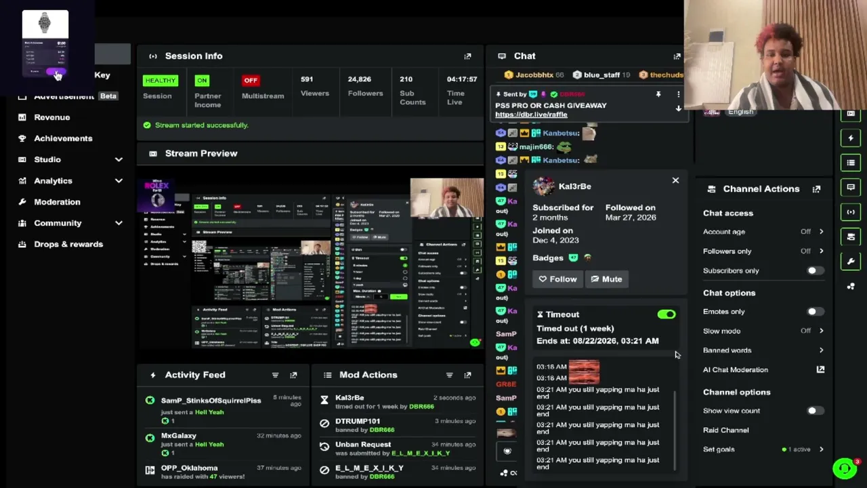
Task: Pop out the Activity Feed panel
Action: click(293, 375)
